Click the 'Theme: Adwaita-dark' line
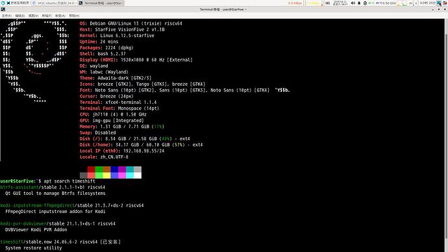This screenshot has height=252, width=448. (x=116, y=78)
